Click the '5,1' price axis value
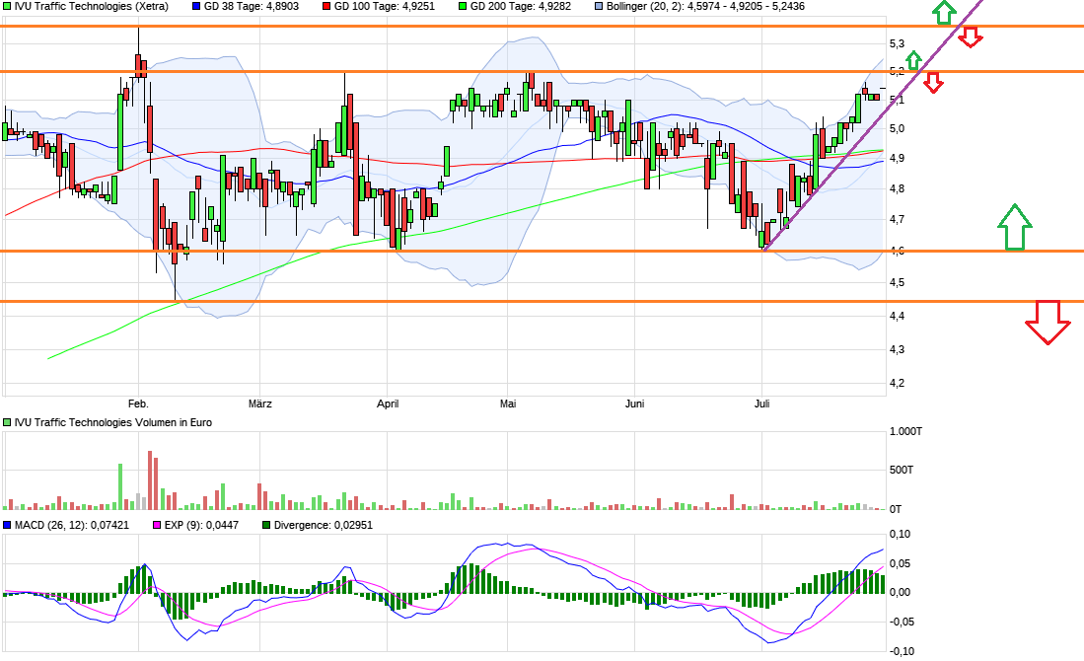Image resolution: width=1084 pixels, height=661 pixels. (897, 100)
